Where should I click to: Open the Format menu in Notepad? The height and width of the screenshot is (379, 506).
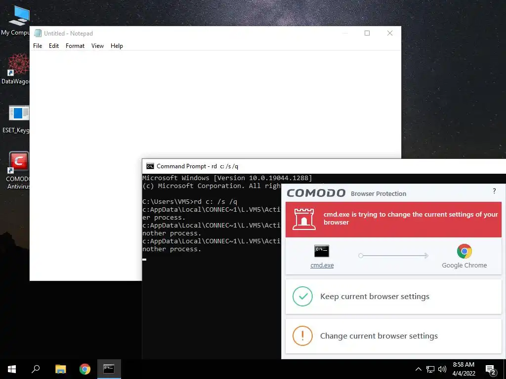point(75,46)
